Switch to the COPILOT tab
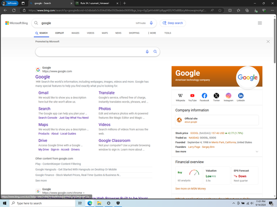 tap(59, 33)
